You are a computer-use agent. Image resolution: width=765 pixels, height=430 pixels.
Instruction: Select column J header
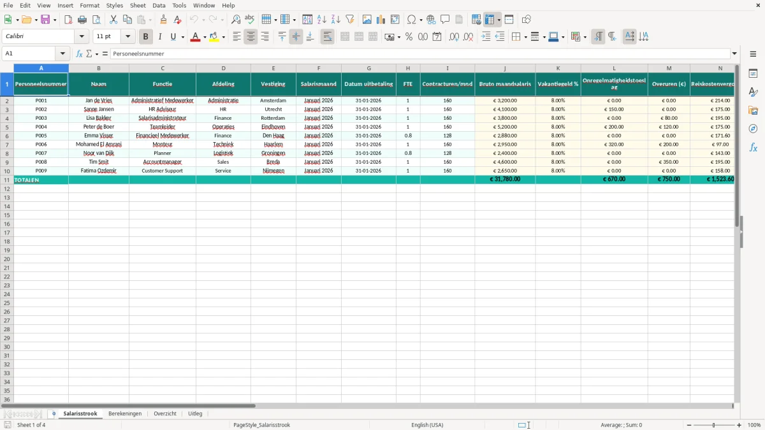click(x=505, y=68)
